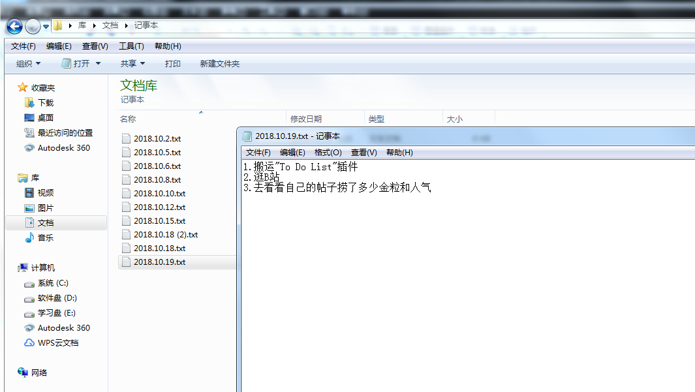Open drive 系统 (C:)
Viewport: 695px width, 392px height.
52,283
